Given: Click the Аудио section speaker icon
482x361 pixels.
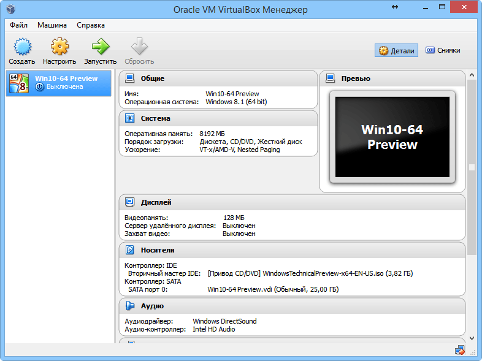Looking at the screenshot, I should 130,306.
